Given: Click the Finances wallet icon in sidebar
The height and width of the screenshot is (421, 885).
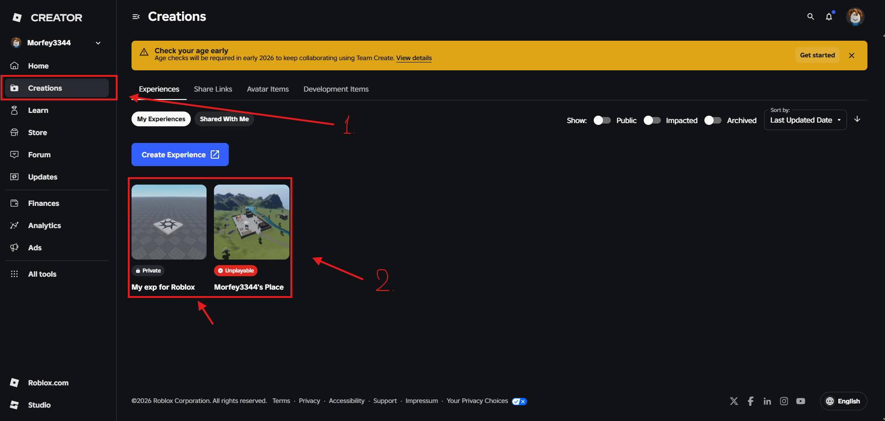Looking at the screenshot, I should pos(15,203).
